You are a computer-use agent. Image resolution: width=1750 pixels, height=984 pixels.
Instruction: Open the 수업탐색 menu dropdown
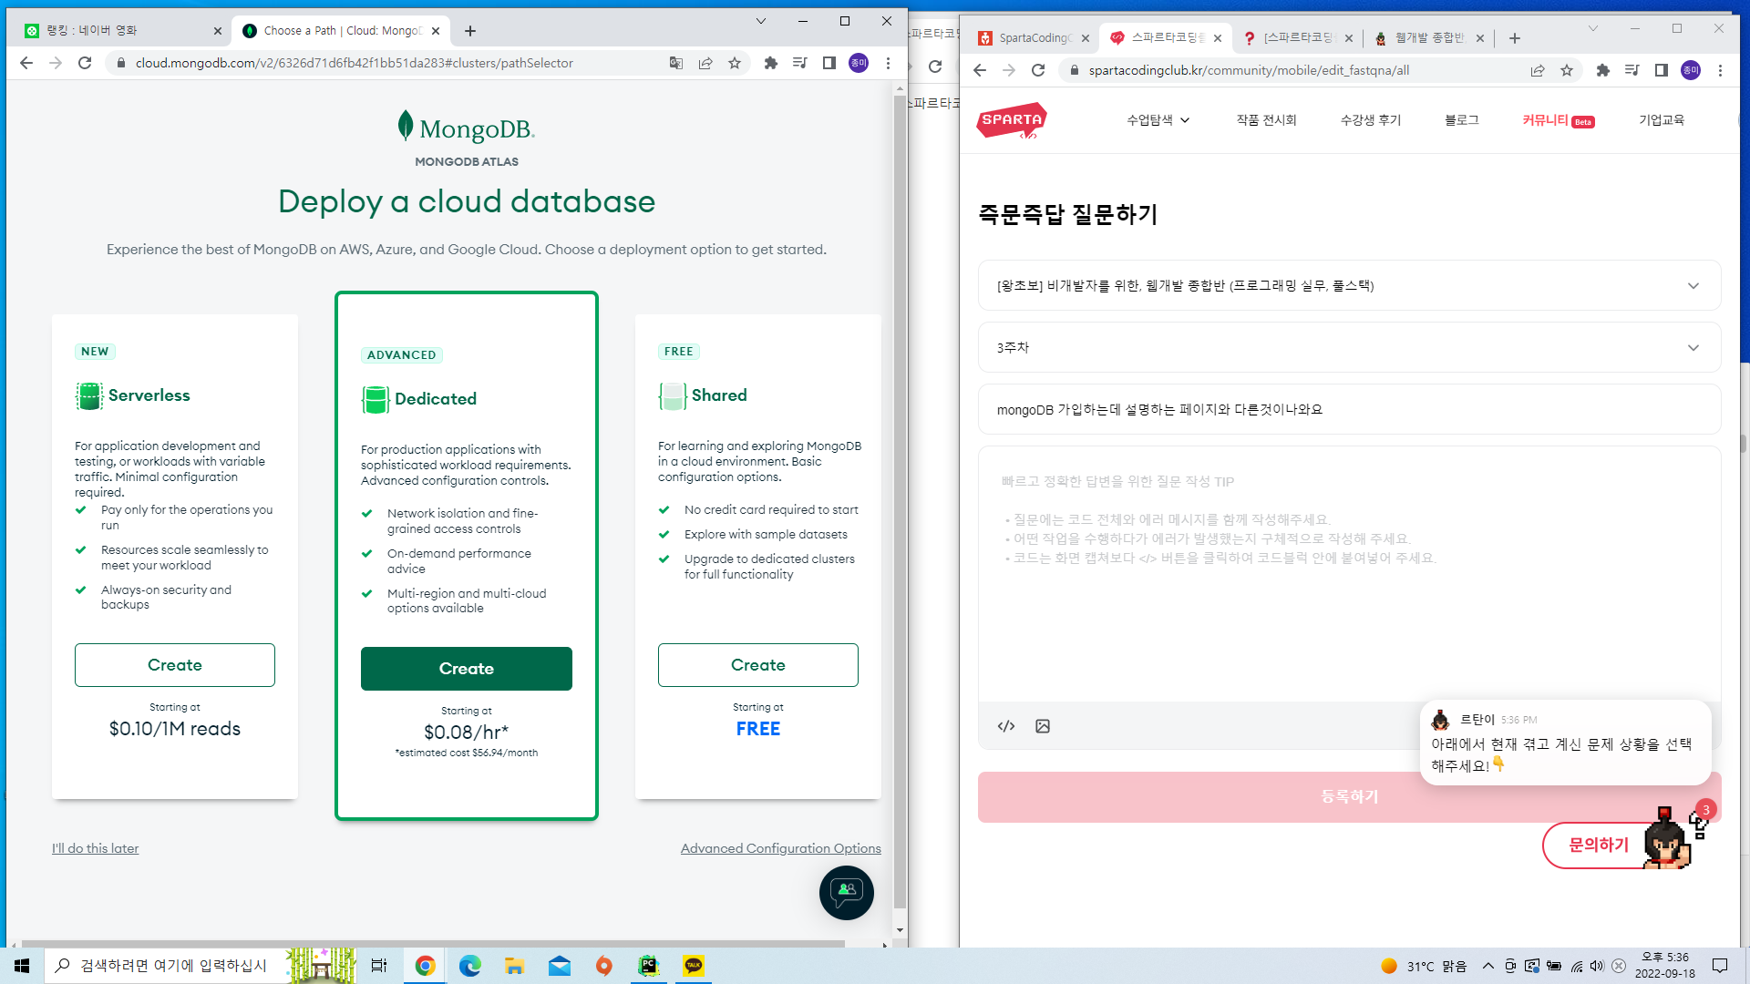(x=1158, y=120)
